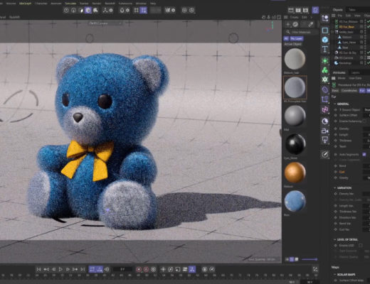Adjust the material thumbnail size slider
370x284 pixels.
point(310,259)
